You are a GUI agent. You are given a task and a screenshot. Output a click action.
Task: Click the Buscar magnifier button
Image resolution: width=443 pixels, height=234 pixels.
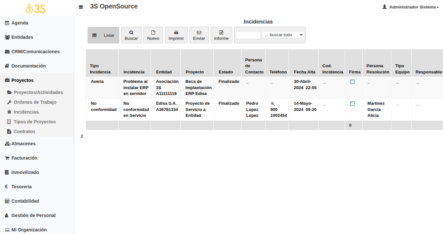pyautogui.click(x=131, y=35)
